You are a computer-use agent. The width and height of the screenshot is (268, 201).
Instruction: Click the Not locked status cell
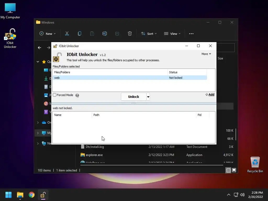176,77
